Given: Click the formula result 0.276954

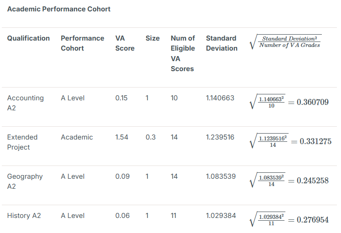Looking at the screenshot, I should click(x=312, y=220).
